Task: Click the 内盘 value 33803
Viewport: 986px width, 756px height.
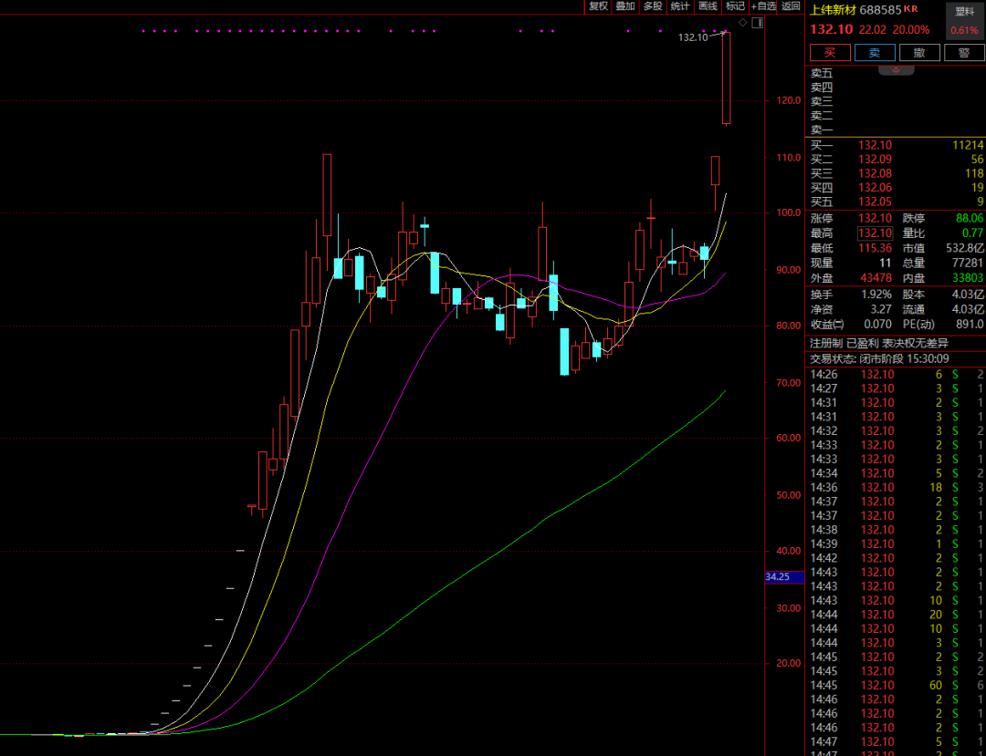Action: click(x=968, y=277)
